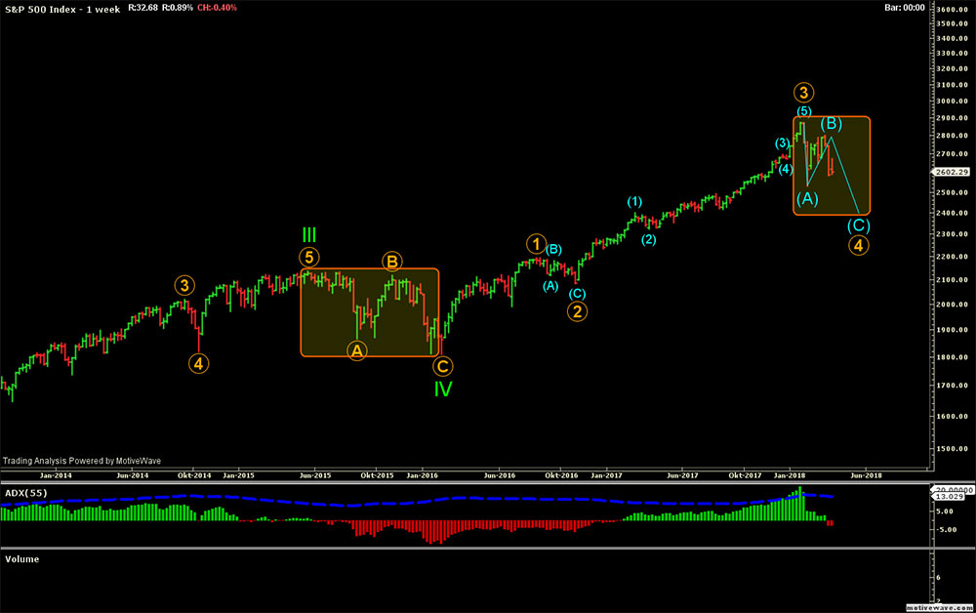Image resolution: width=976 pixels, height=613 pixels.
Task: Select the Jun-2018 date on time axis
Action: [x=865, y=475]
